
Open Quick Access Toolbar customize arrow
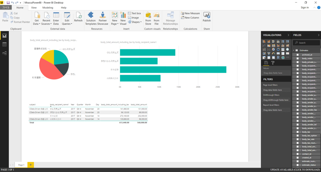[x=20, y=3]
